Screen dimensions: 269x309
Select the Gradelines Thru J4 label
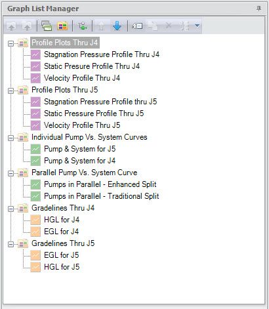[63, 208]
